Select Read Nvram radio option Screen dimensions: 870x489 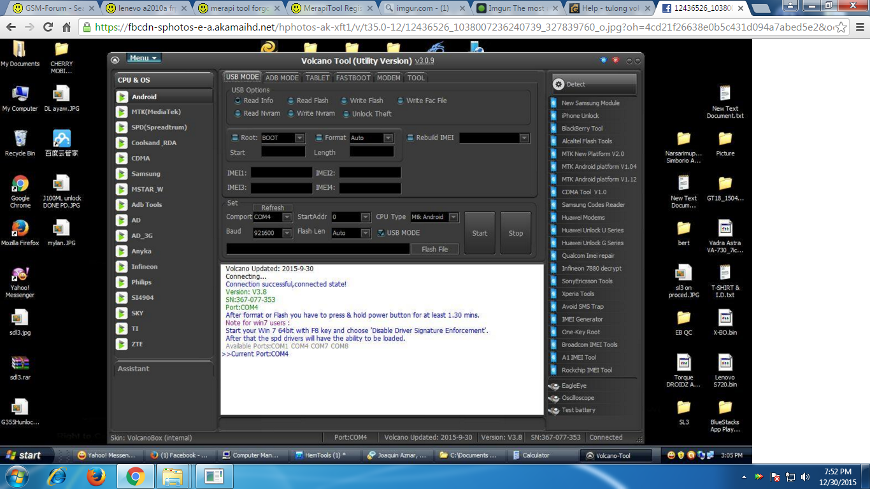point(238,113)
